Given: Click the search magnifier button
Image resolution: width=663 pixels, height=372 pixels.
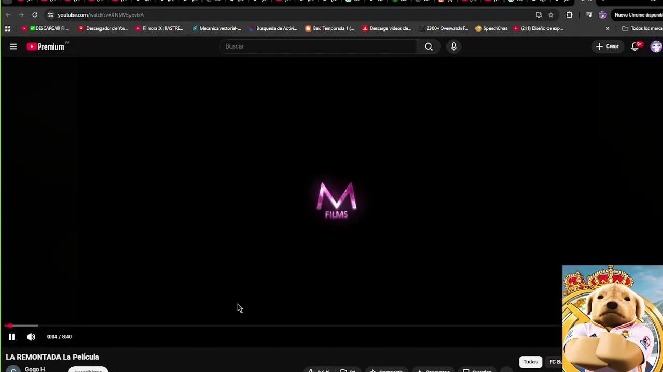Looking at the screenshot, I should point(428,47).
